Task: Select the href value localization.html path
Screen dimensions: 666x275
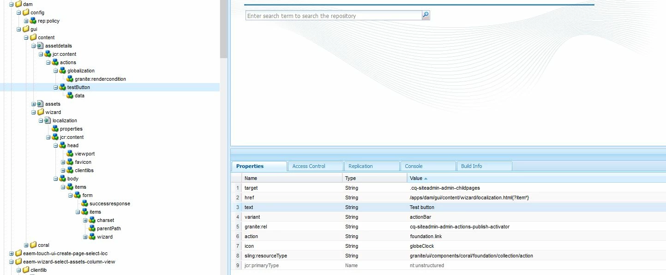Action: point(469,197)
